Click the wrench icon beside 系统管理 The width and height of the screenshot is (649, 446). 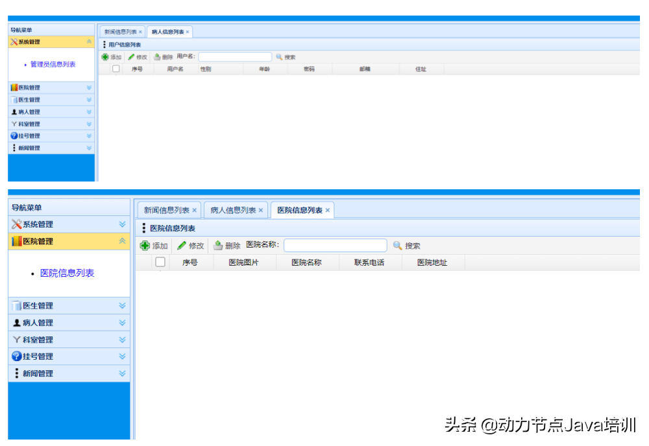(x=16, y=224)
